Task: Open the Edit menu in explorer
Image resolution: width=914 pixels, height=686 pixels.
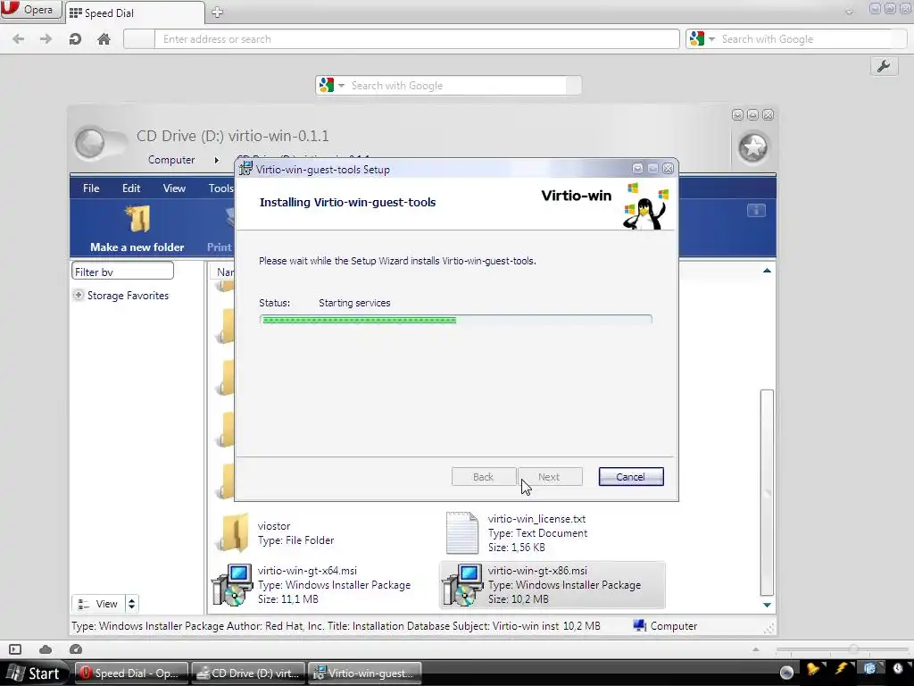Action: click(131, 188)
